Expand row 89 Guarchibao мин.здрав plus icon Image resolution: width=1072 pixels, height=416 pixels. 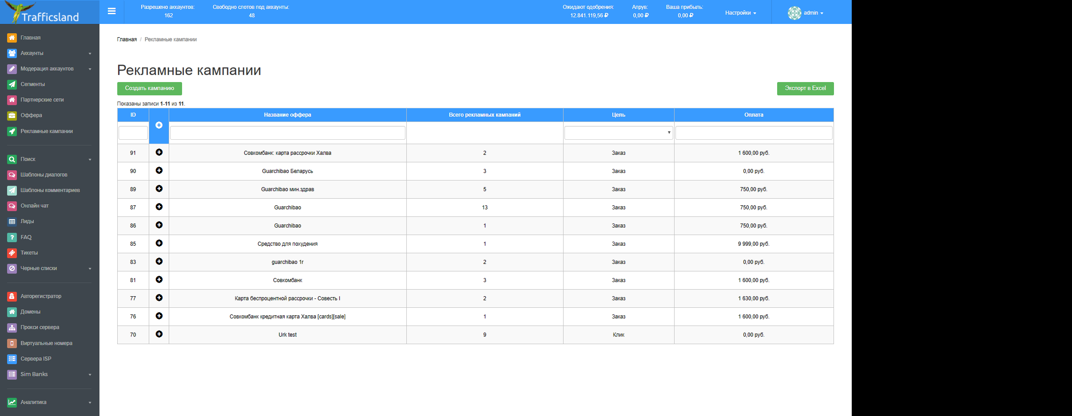tap(159, 188)
